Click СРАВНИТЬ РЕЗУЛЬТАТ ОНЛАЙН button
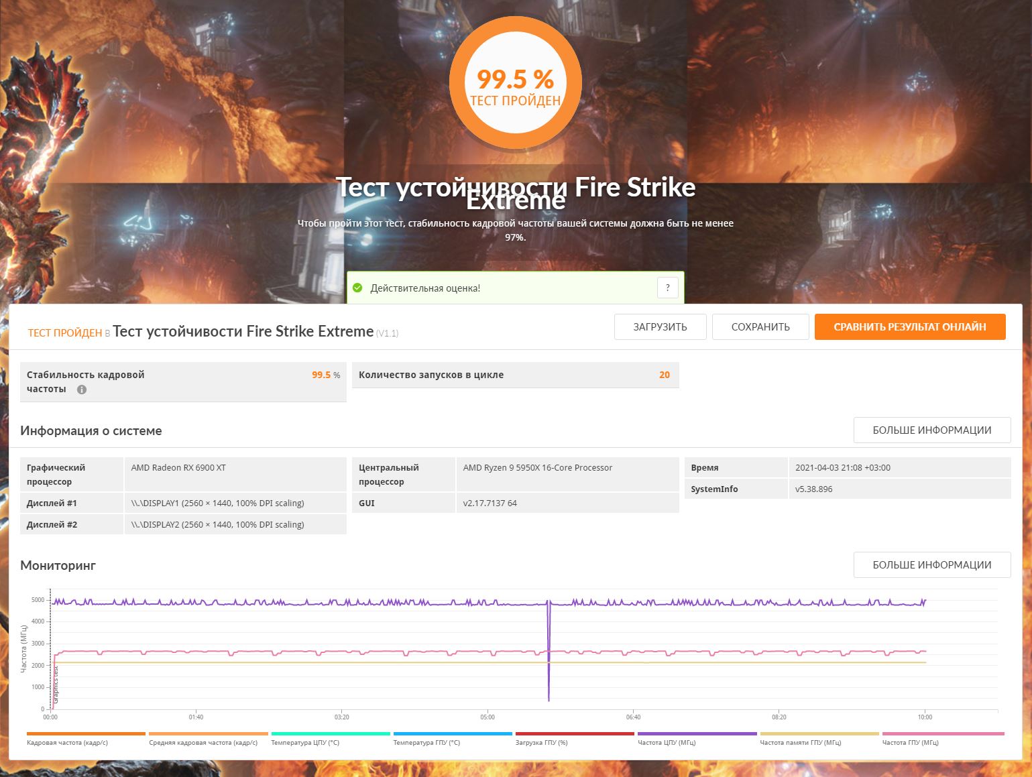Viewport: 1032px width, 777px height. tap(910, 326)
